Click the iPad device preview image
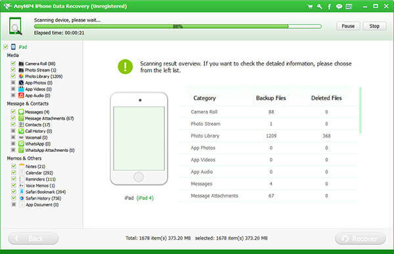 coord(139,139)
